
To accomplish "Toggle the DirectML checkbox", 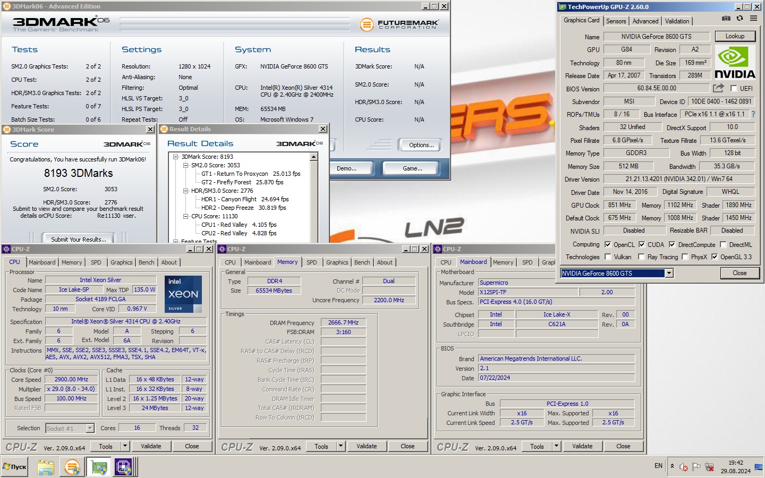I will 723,245.
